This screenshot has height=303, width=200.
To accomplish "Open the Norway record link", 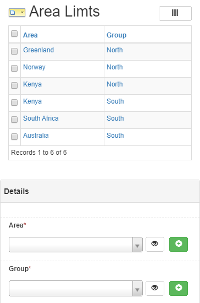I will tap(34, 67).
